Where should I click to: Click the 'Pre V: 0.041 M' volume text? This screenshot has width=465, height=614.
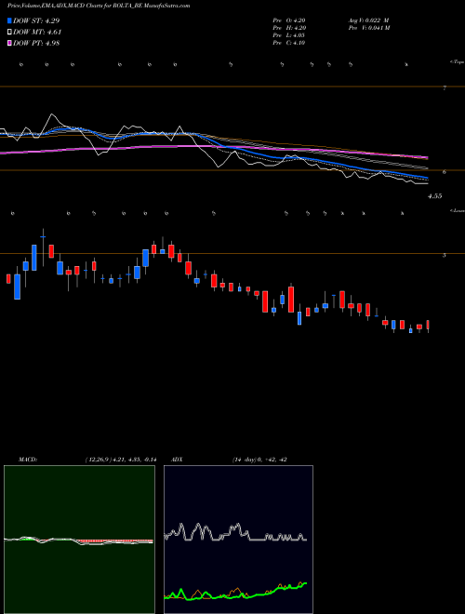coord(368,28)
